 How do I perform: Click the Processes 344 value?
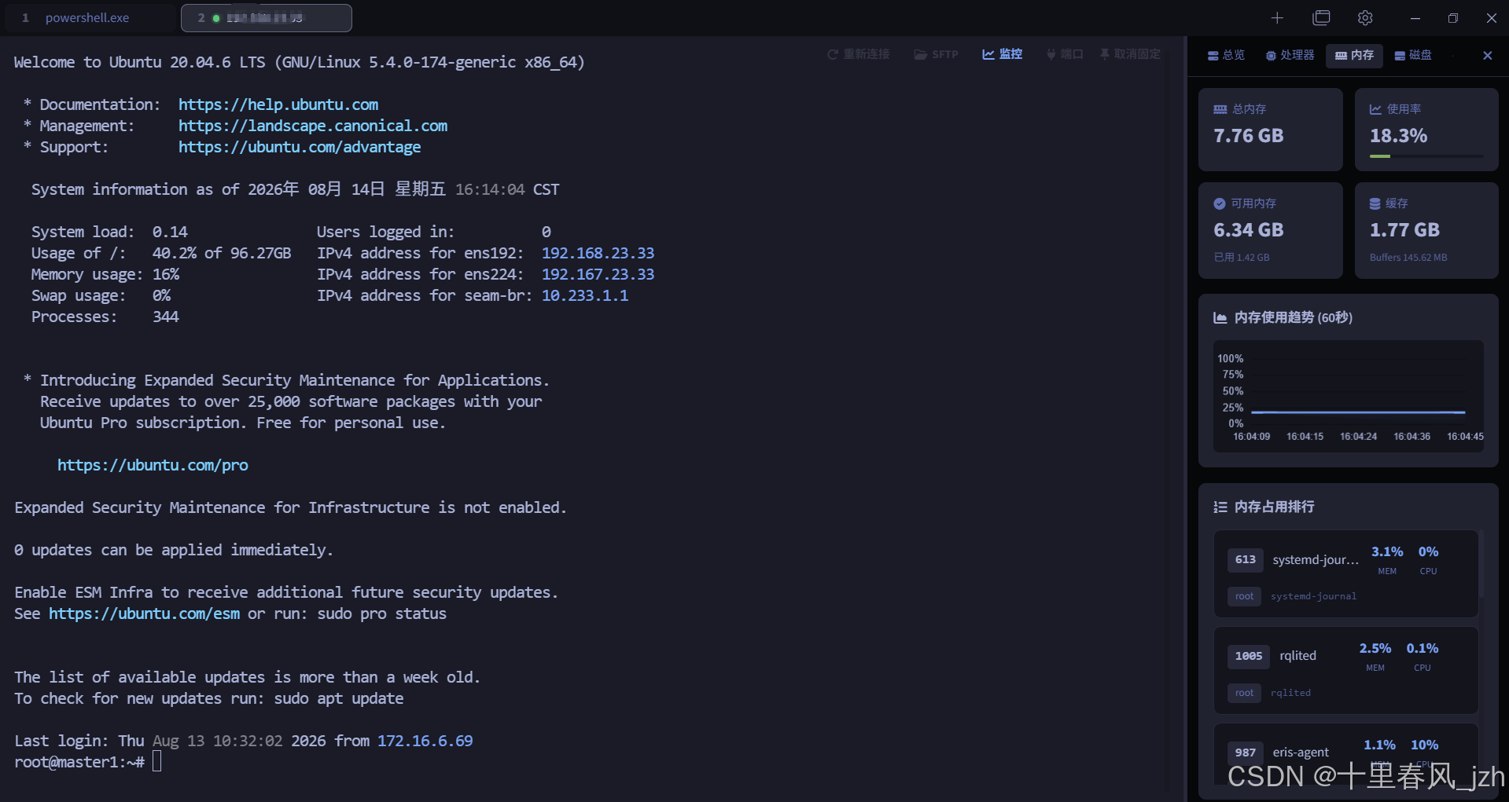tap(166, 317)
